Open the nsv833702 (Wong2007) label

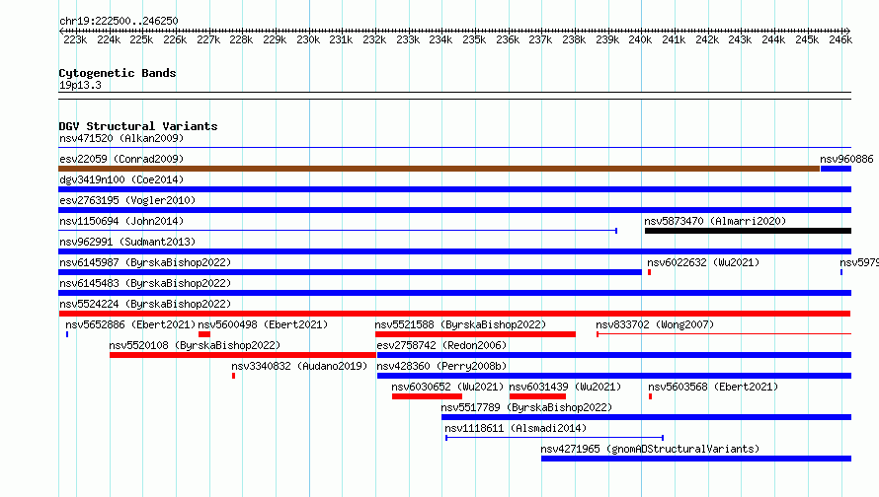coord(655,324)
